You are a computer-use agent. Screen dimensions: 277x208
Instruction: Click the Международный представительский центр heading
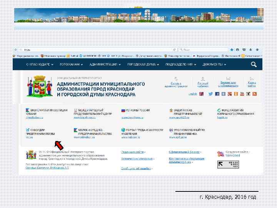click(x=93, y=112)
